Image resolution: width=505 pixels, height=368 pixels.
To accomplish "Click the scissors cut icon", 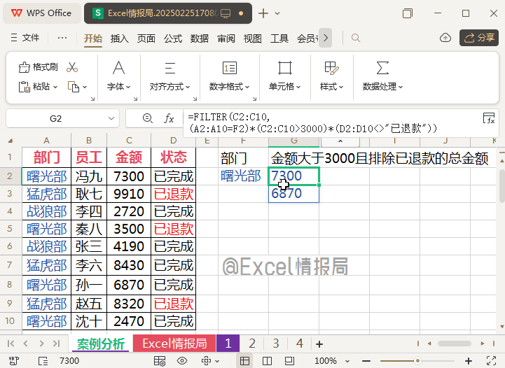I will coord(71,67).
